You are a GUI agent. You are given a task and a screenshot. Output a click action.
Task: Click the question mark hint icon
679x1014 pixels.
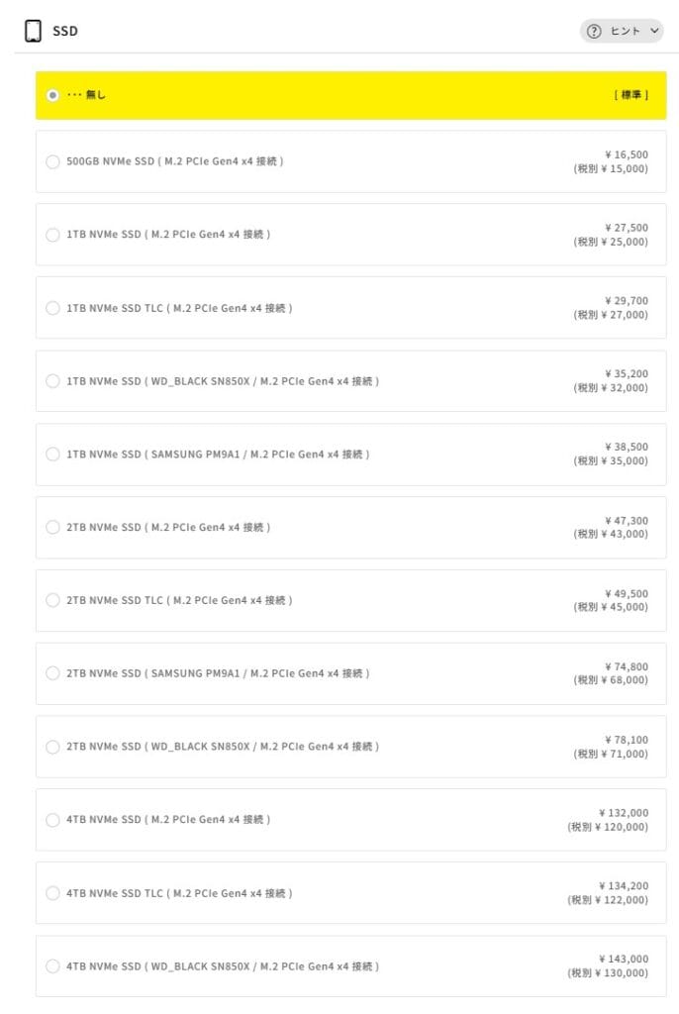(594, 32)
